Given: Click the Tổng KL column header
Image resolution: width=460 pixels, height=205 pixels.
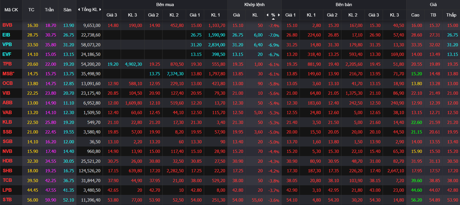Looking at the screenshot, I should tap(89, 10).
